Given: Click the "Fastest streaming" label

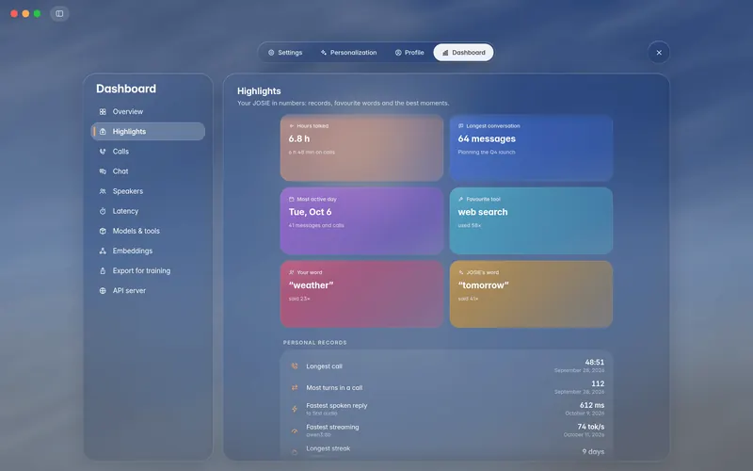Looking at the screenshot, I should (332, 427).
